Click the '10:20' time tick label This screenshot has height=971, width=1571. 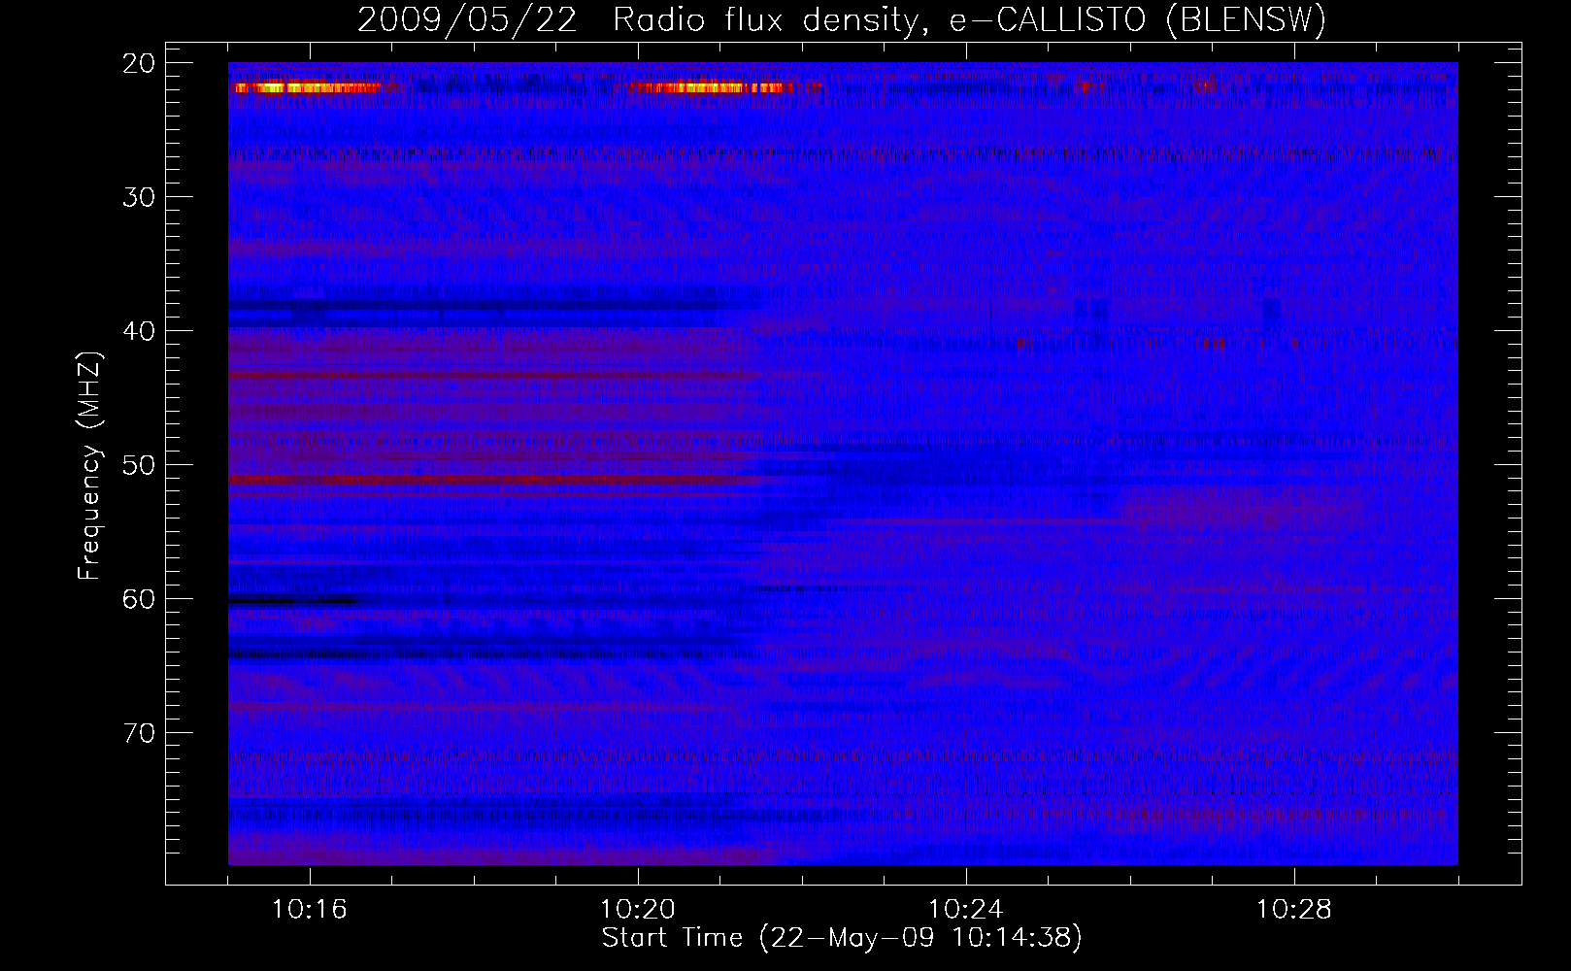click(x=638, y=910)
